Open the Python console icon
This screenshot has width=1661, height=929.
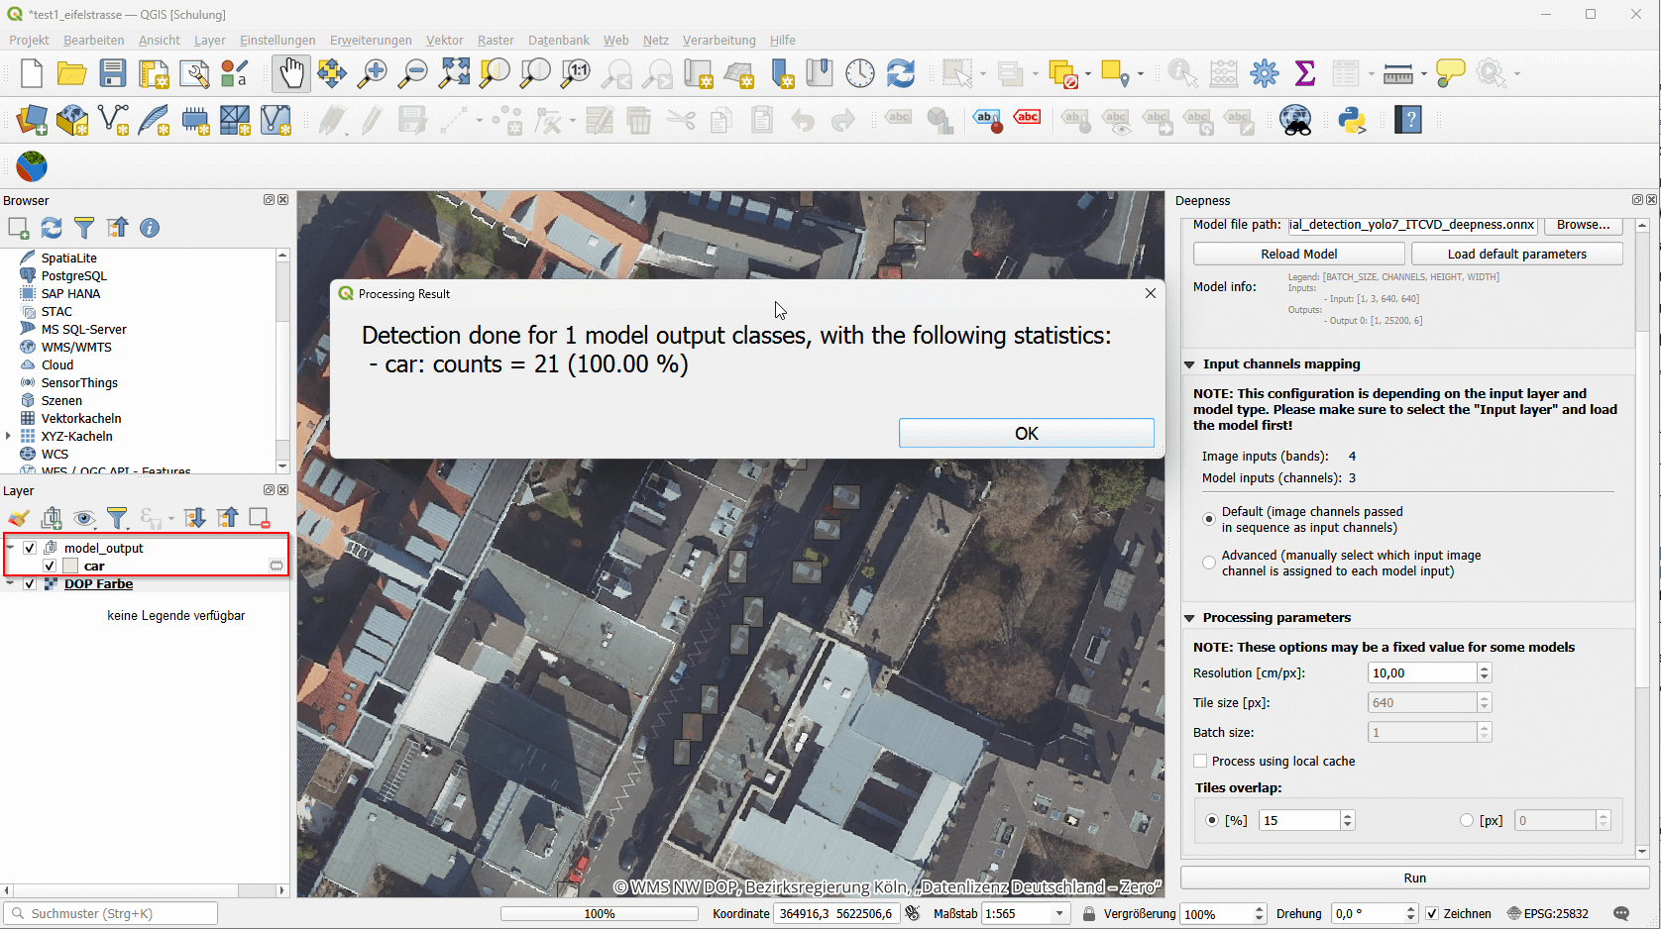click(1352, 120)
